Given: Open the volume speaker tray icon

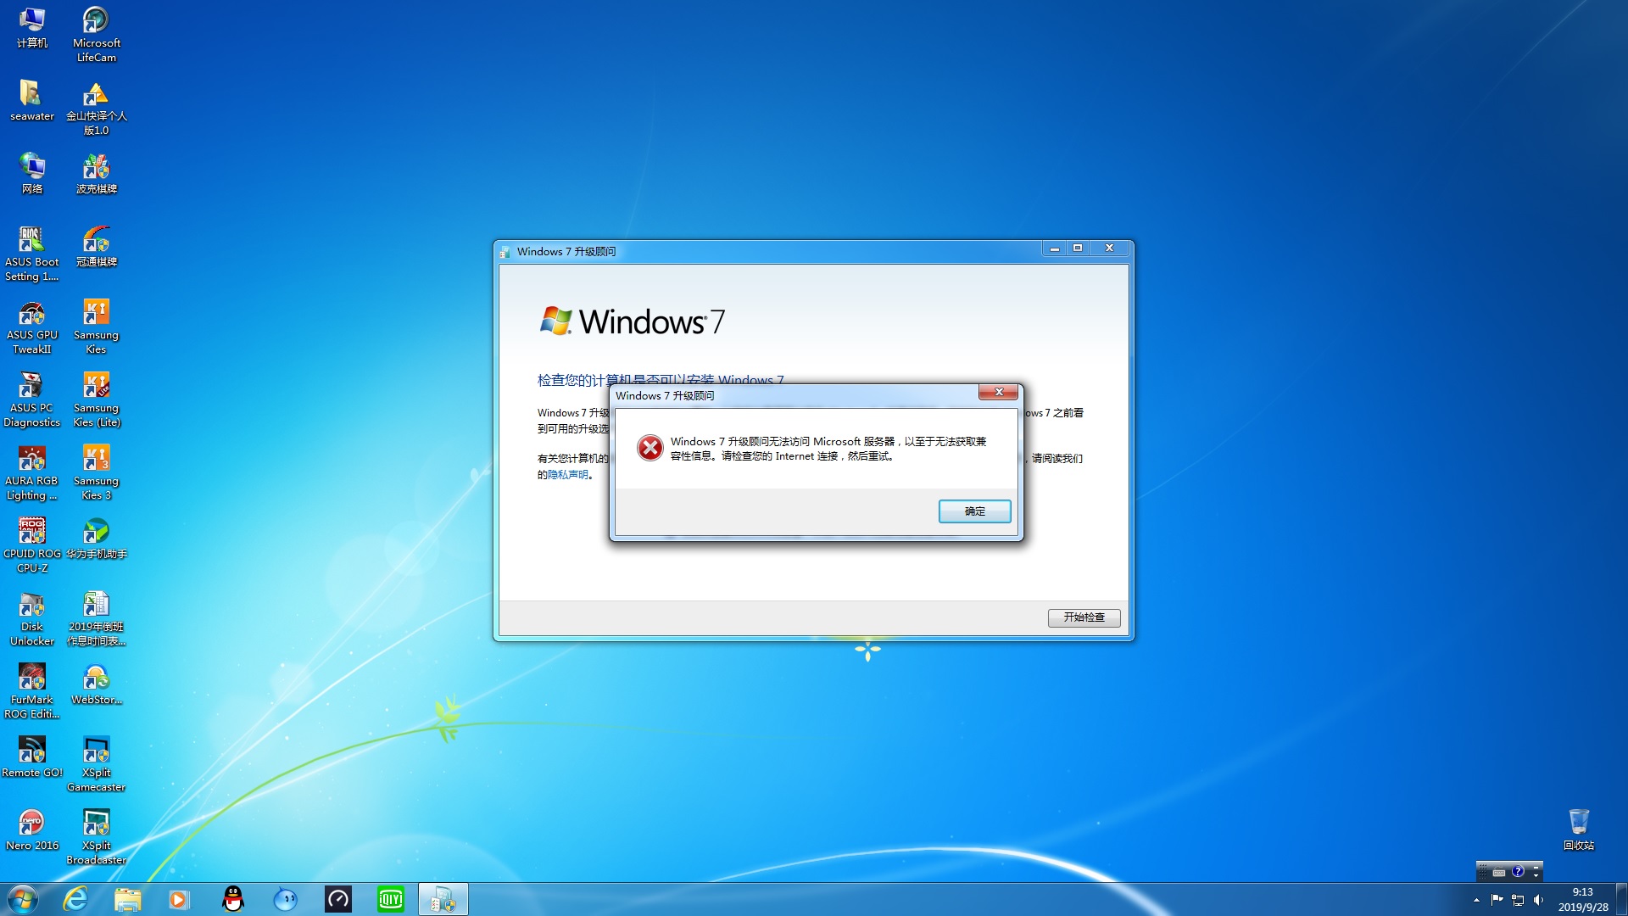Looking at the screenshot, I should click(x=1538, y=900).
